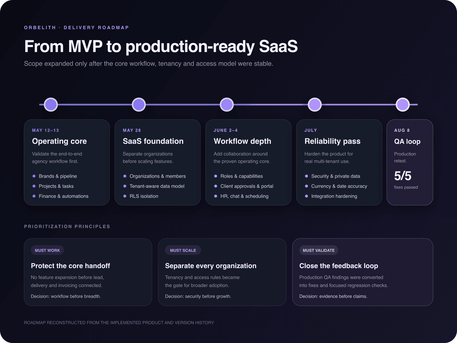Click the 'Finance & automations' bullet item
457x343 pixels.
pos(60,196)
